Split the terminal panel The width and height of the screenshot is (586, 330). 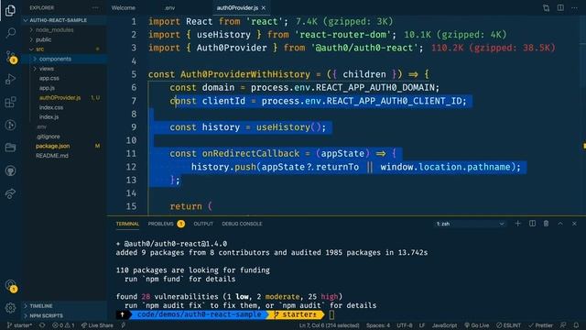(532, 224)
